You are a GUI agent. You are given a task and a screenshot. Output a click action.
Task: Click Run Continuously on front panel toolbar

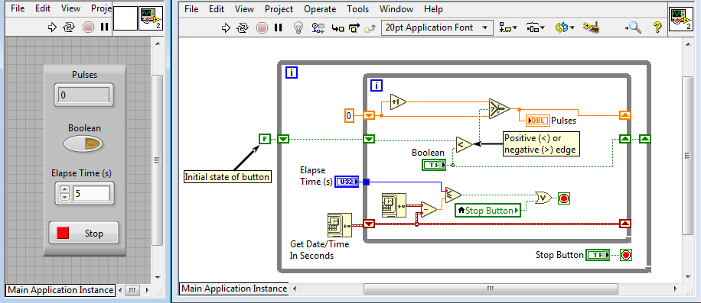[x=68, y=27]
